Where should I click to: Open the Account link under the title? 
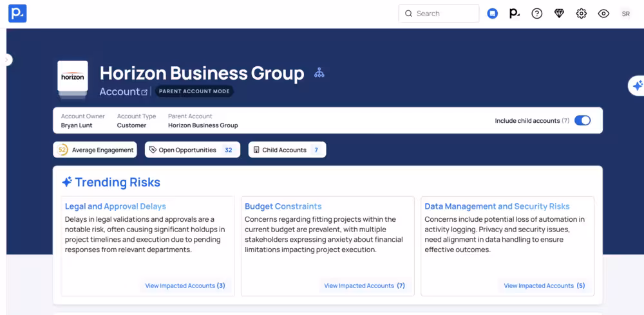click(120, 91)
